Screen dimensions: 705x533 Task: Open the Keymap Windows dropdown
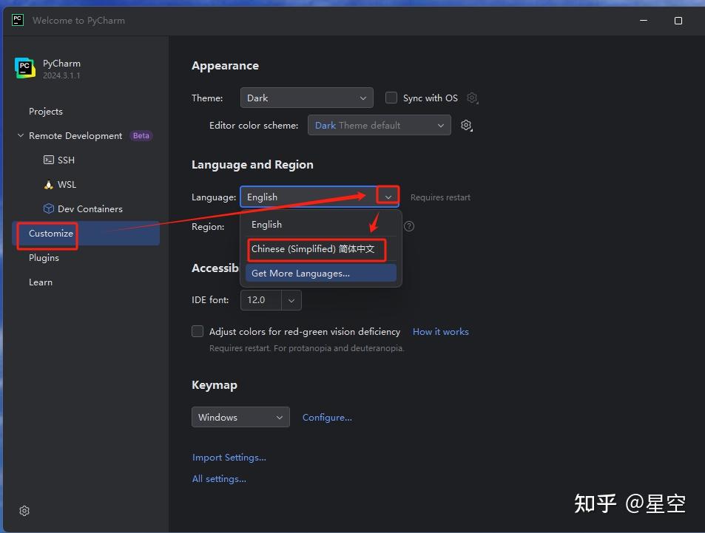click(240, 417)
